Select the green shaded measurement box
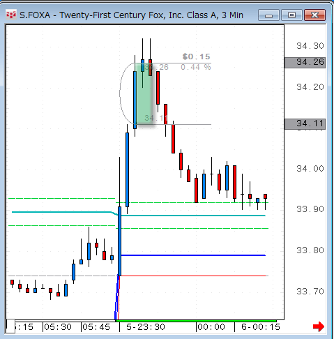 coord(144,94)
